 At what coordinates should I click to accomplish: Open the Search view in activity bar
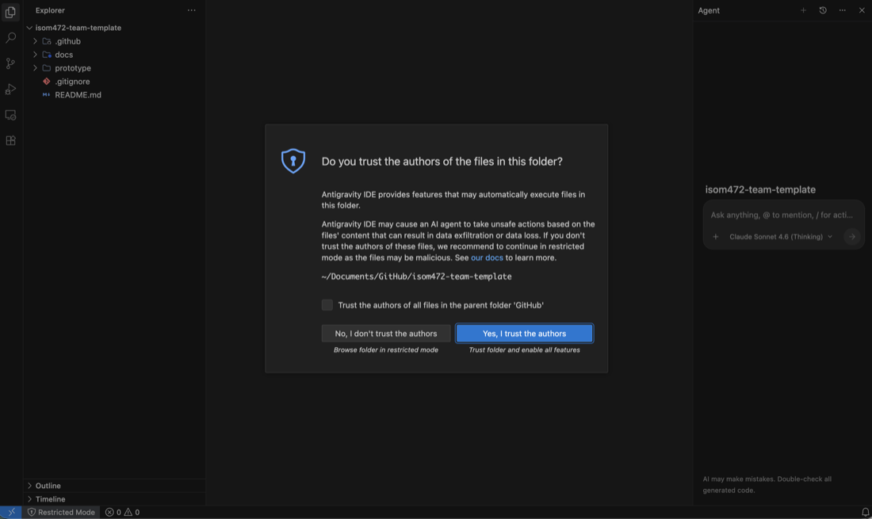tap(10, 38)
